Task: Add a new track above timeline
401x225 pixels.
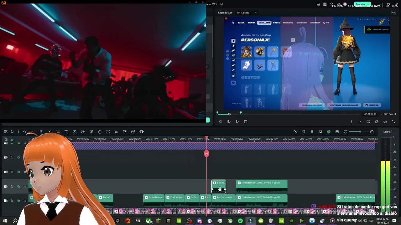Action: (x=6, y=139)
